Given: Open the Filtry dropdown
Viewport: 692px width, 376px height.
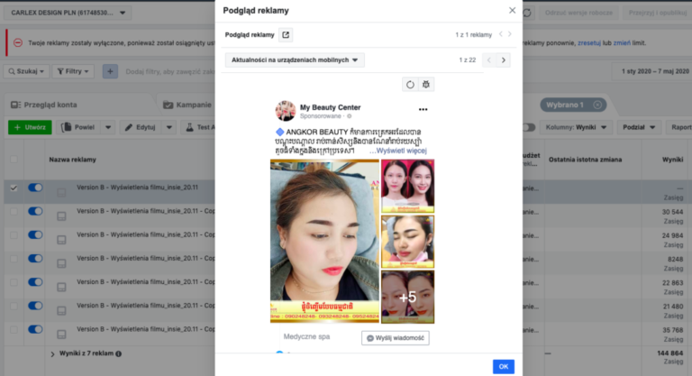Looking at the screenshot, I should click(x=73, y=71).
